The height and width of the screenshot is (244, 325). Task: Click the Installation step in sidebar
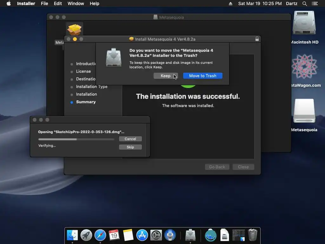click(86, 94)
